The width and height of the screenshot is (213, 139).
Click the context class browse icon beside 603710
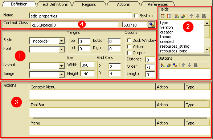pyautogui.click(x=152, y=25)
